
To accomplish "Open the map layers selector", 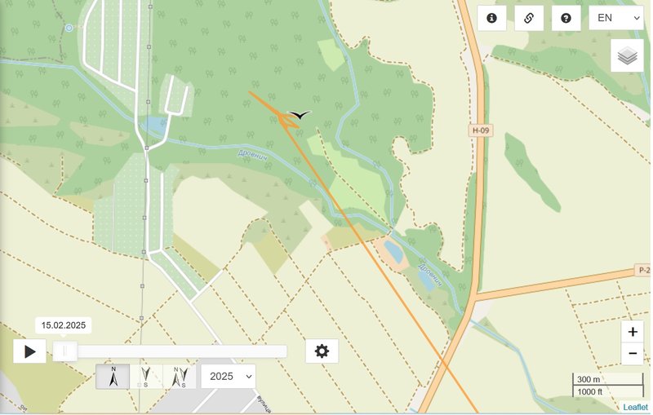I will click(627, 55).
